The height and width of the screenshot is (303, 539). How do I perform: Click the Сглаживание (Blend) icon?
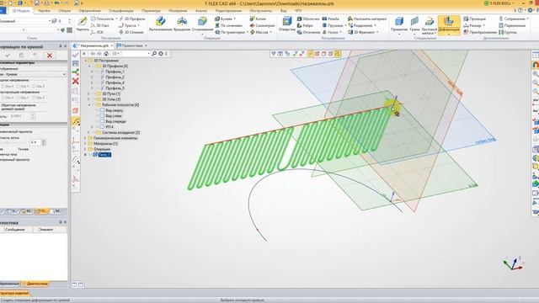tap(202, 22)
